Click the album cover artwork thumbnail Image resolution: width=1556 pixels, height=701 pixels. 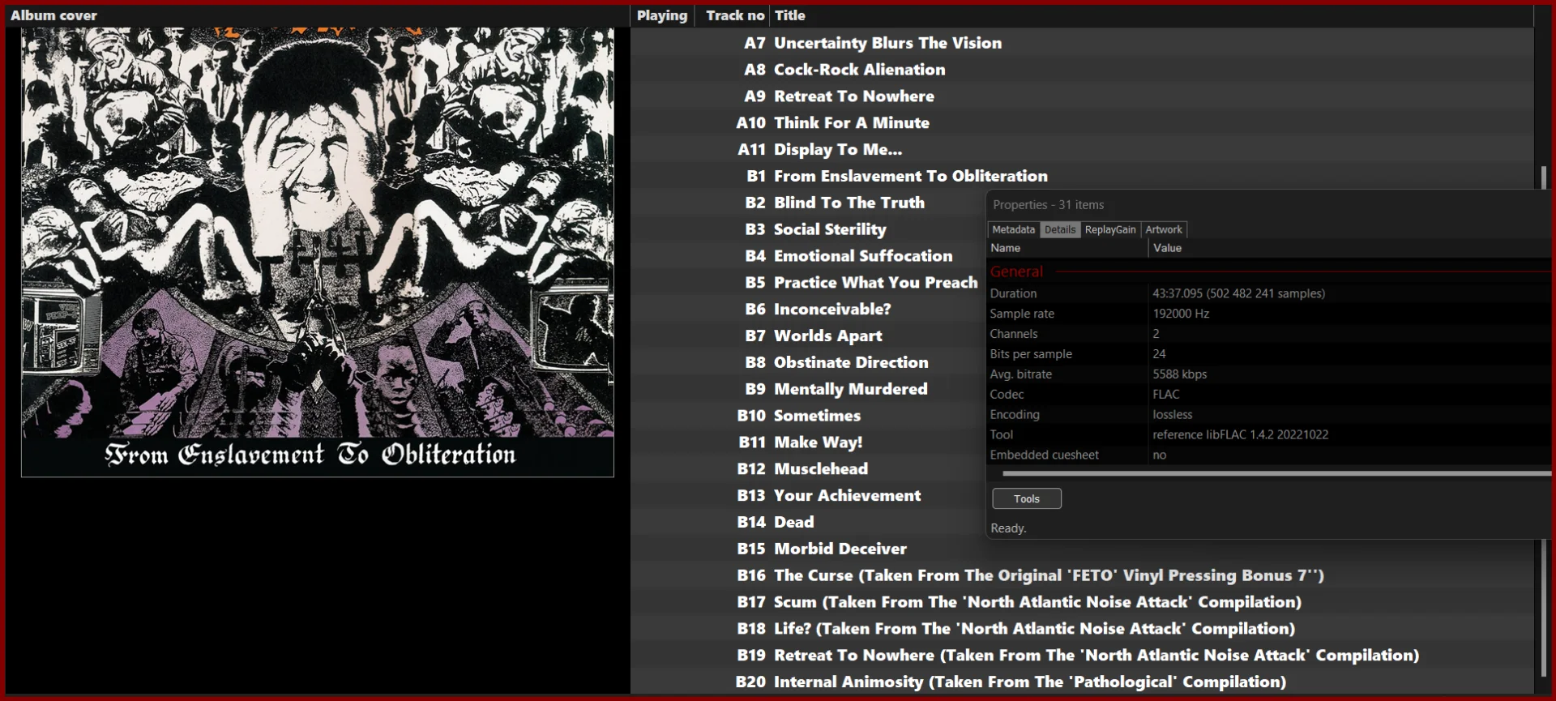coord(318,252)
